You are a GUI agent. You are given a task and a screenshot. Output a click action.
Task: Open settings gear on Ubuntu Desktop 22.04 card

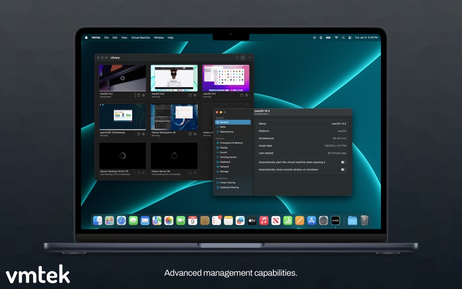coord(143,173)
